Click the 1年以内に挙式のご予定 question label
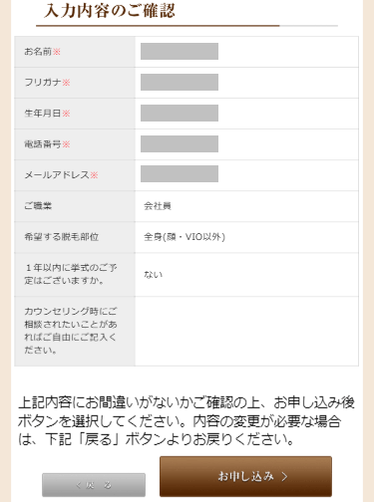This screenshot has width=374, height=502. 71,274
